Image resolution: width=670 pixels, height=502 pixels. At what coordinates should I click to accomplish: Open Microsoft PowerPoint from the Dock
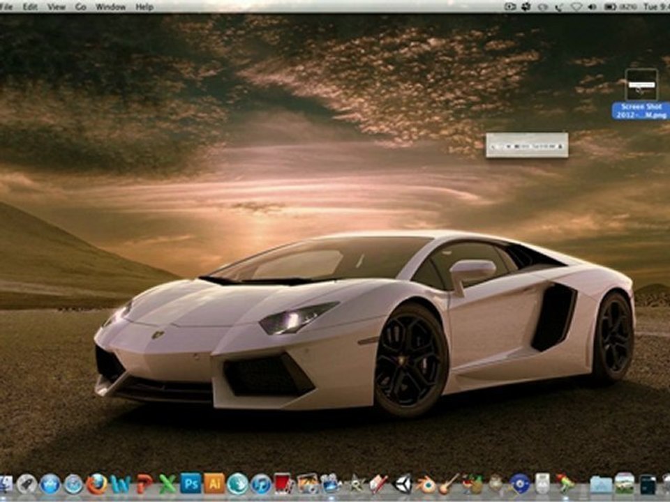144,484
